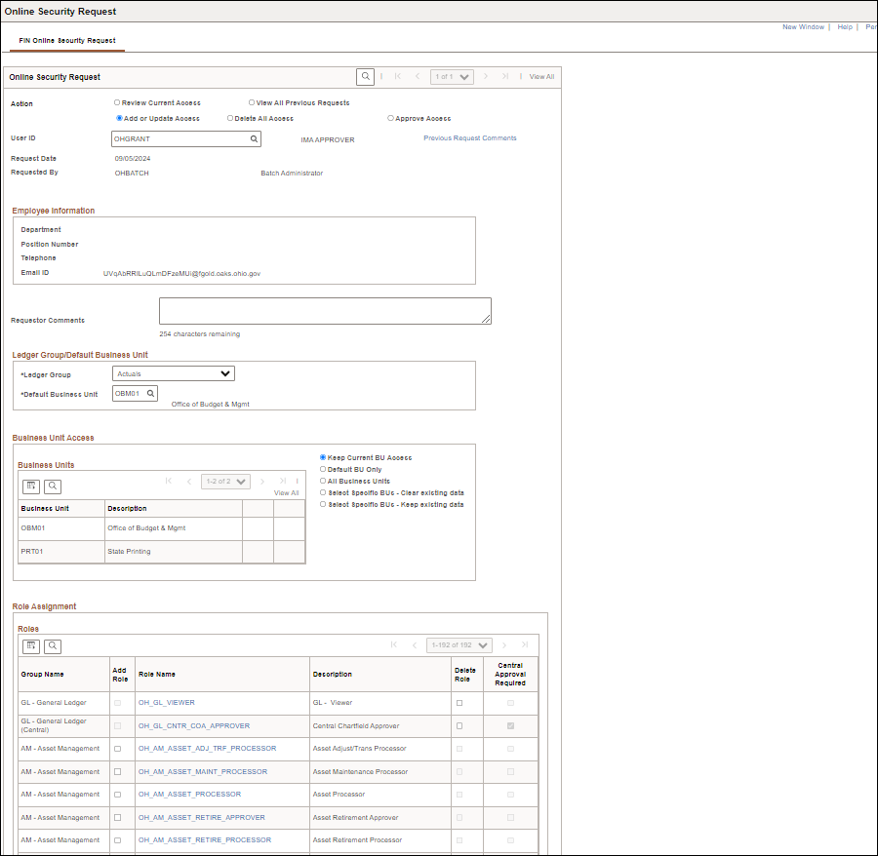This screenshot has height=856, width=878.
Task: Open the Ledger Group dropdown
Action: point(174,373)
